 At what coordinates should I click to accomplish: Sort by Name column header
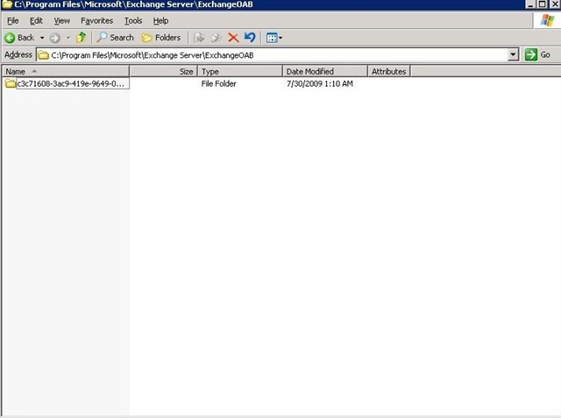click(65, 71)
